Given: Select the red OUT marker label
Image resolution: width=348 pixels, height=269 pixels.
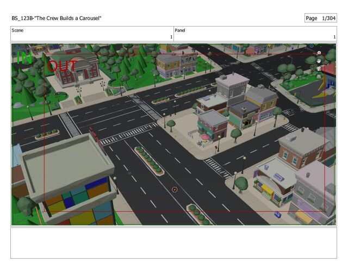Looking at the screenshot, I should [62, 66].
